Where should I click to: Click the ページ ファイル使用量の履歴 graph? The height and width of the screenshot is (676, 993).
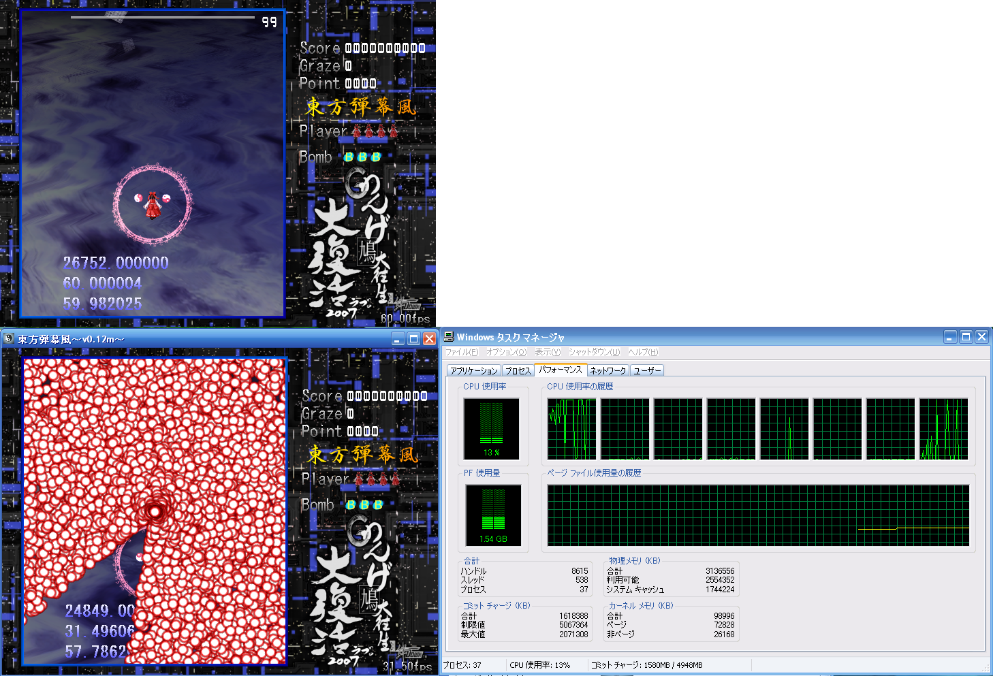pyautogui.click(x=758, y=515)
